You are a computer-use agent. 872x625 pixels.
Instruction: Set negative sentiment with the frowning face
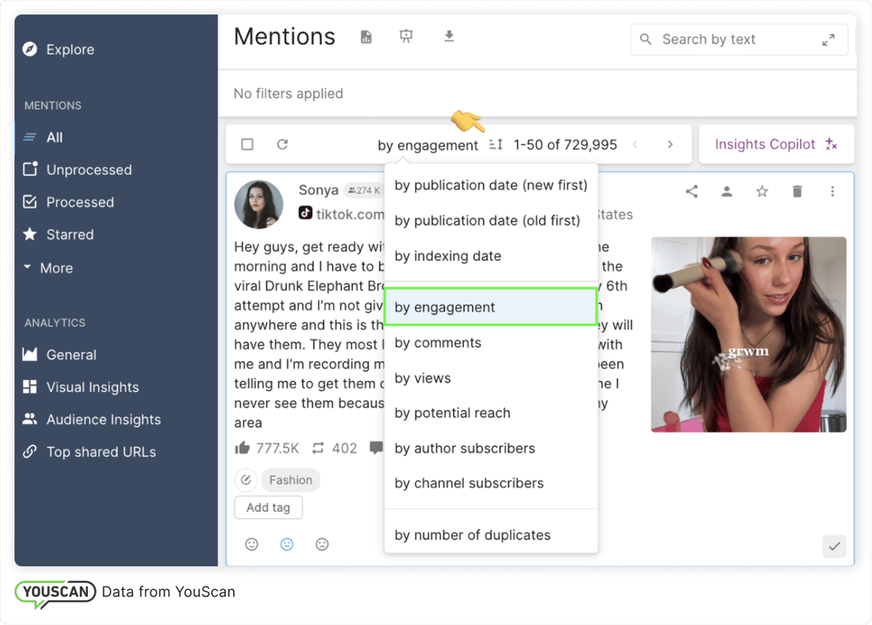tap(322, 544)
